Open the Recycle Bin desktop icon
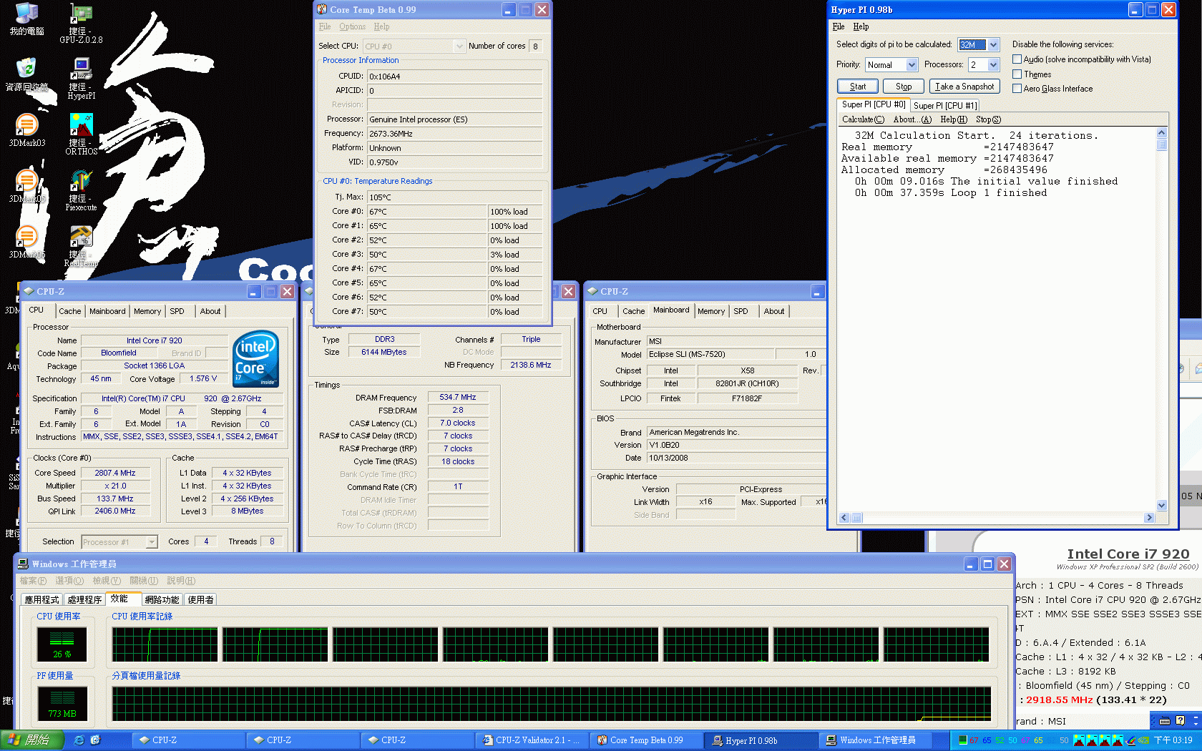The image size is (1202, 751). 26,74
